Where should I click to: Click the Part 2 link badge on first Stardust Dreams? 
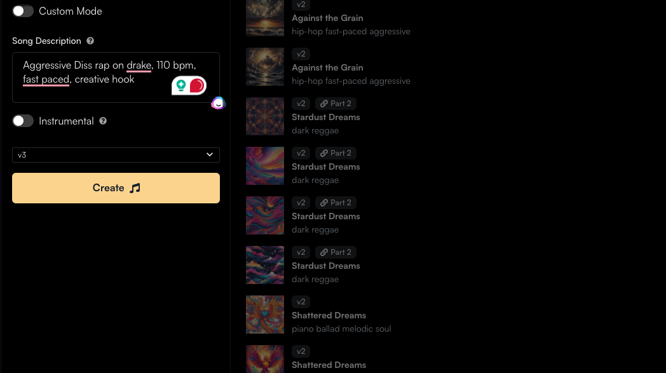tap(336, 104)
